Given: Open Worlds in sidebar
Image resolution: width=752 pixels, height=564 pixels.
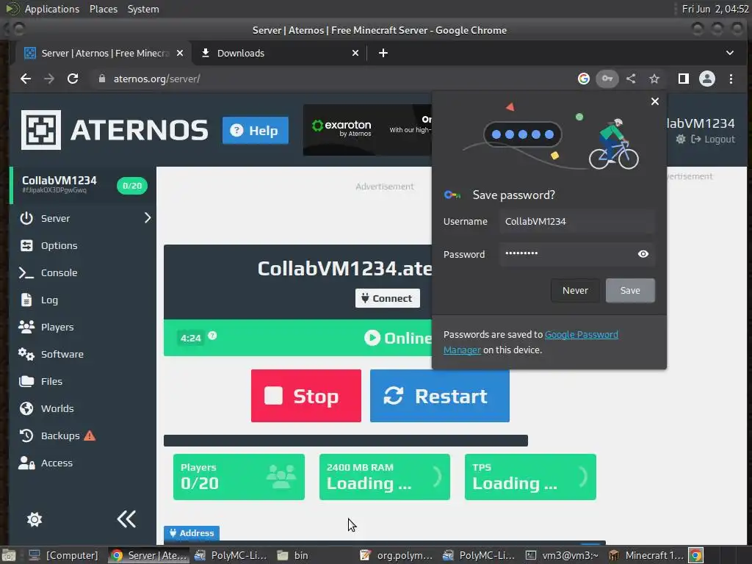Looking at the screenshot, I should coord(57,408).
